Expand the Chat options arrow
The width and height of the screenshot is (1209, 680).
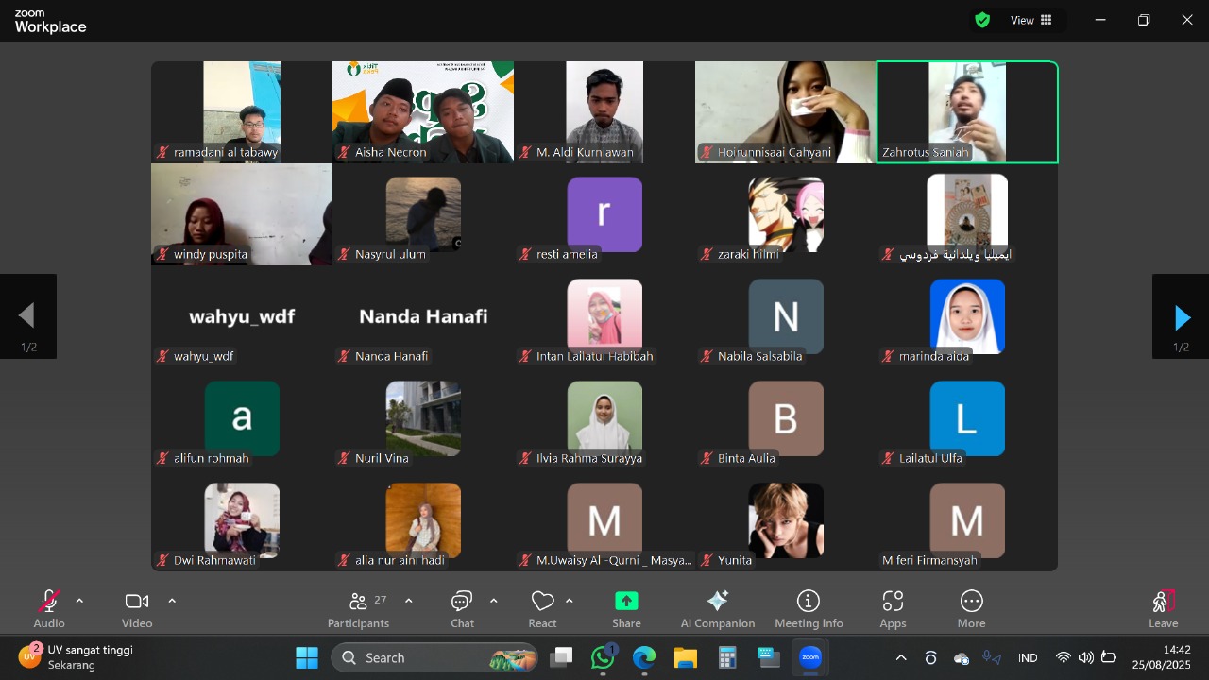[x=493, y=601]
